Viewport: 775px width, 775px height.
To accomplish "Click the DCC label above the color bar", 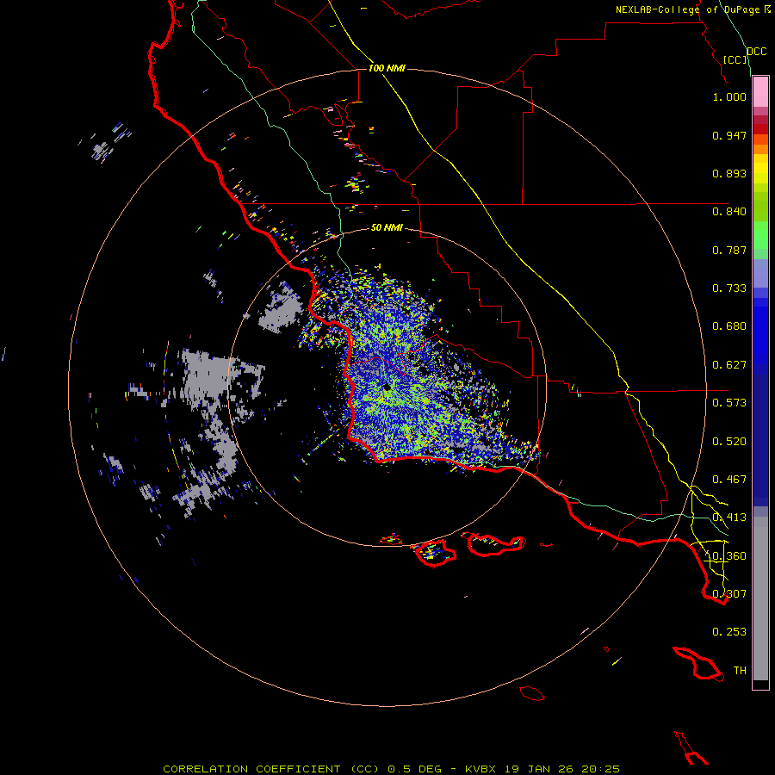I will tap(756, 52).
